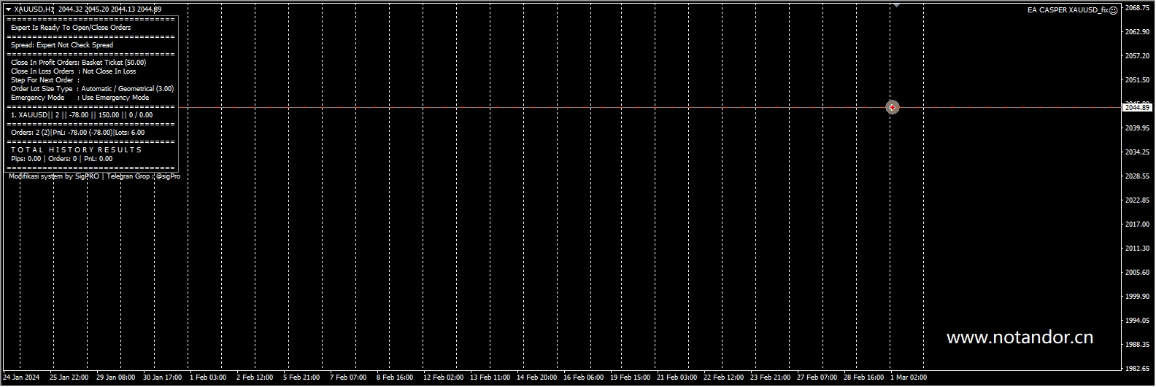Select the gray chart shift triangle marker

tap(896, 5)
